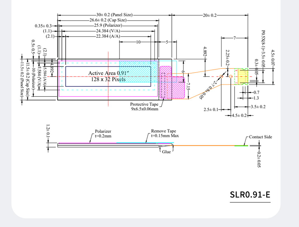
Task: Click the '26.6± 0.2 (Cap Size)' dimension label
Action: pos(108,20)
